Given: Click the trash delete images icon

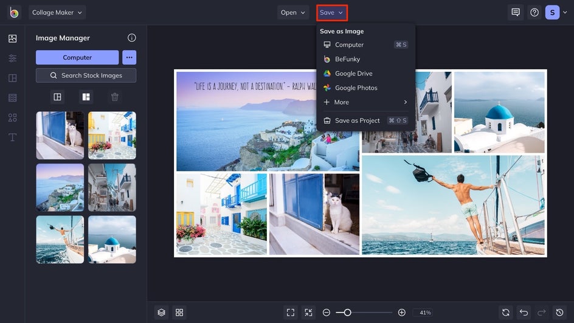Looking at the screenshot, I should click(114, 97).
